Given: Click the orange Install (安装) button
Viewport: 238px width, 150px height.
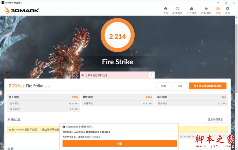Looking at the screenshot, I should pyautogui.click(x=120, y=144).
